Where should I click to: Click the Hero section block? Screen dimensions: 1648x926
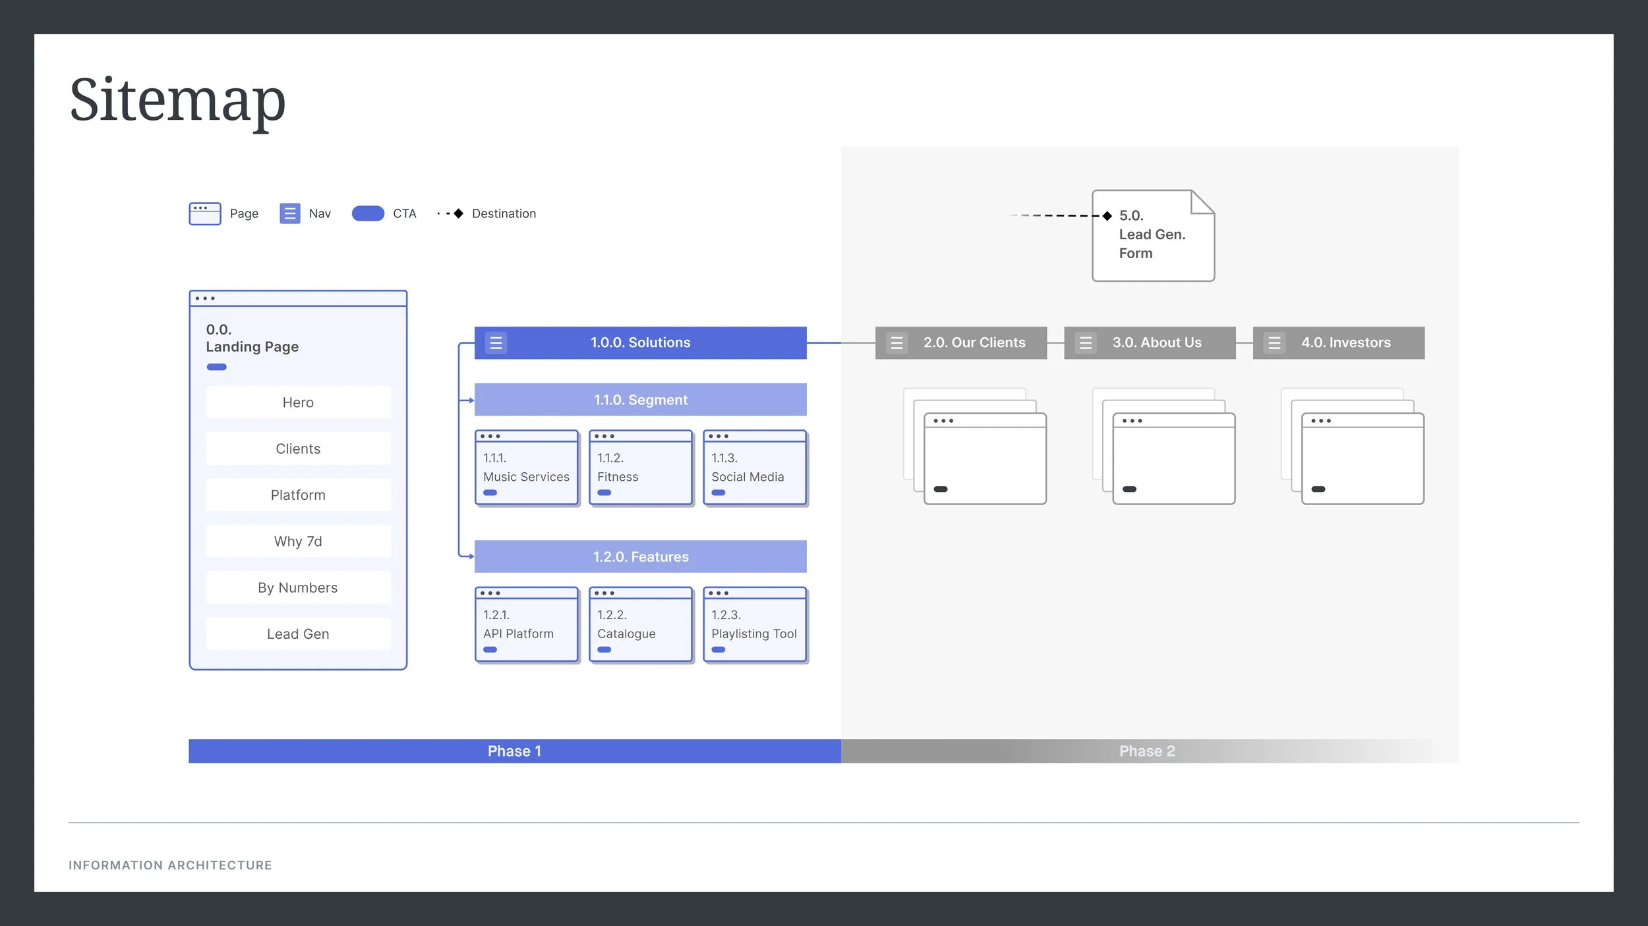298,402
